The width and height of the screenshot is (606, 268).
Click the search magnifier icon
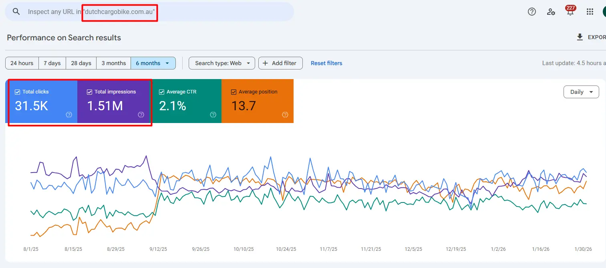click(x=16, y=12)
